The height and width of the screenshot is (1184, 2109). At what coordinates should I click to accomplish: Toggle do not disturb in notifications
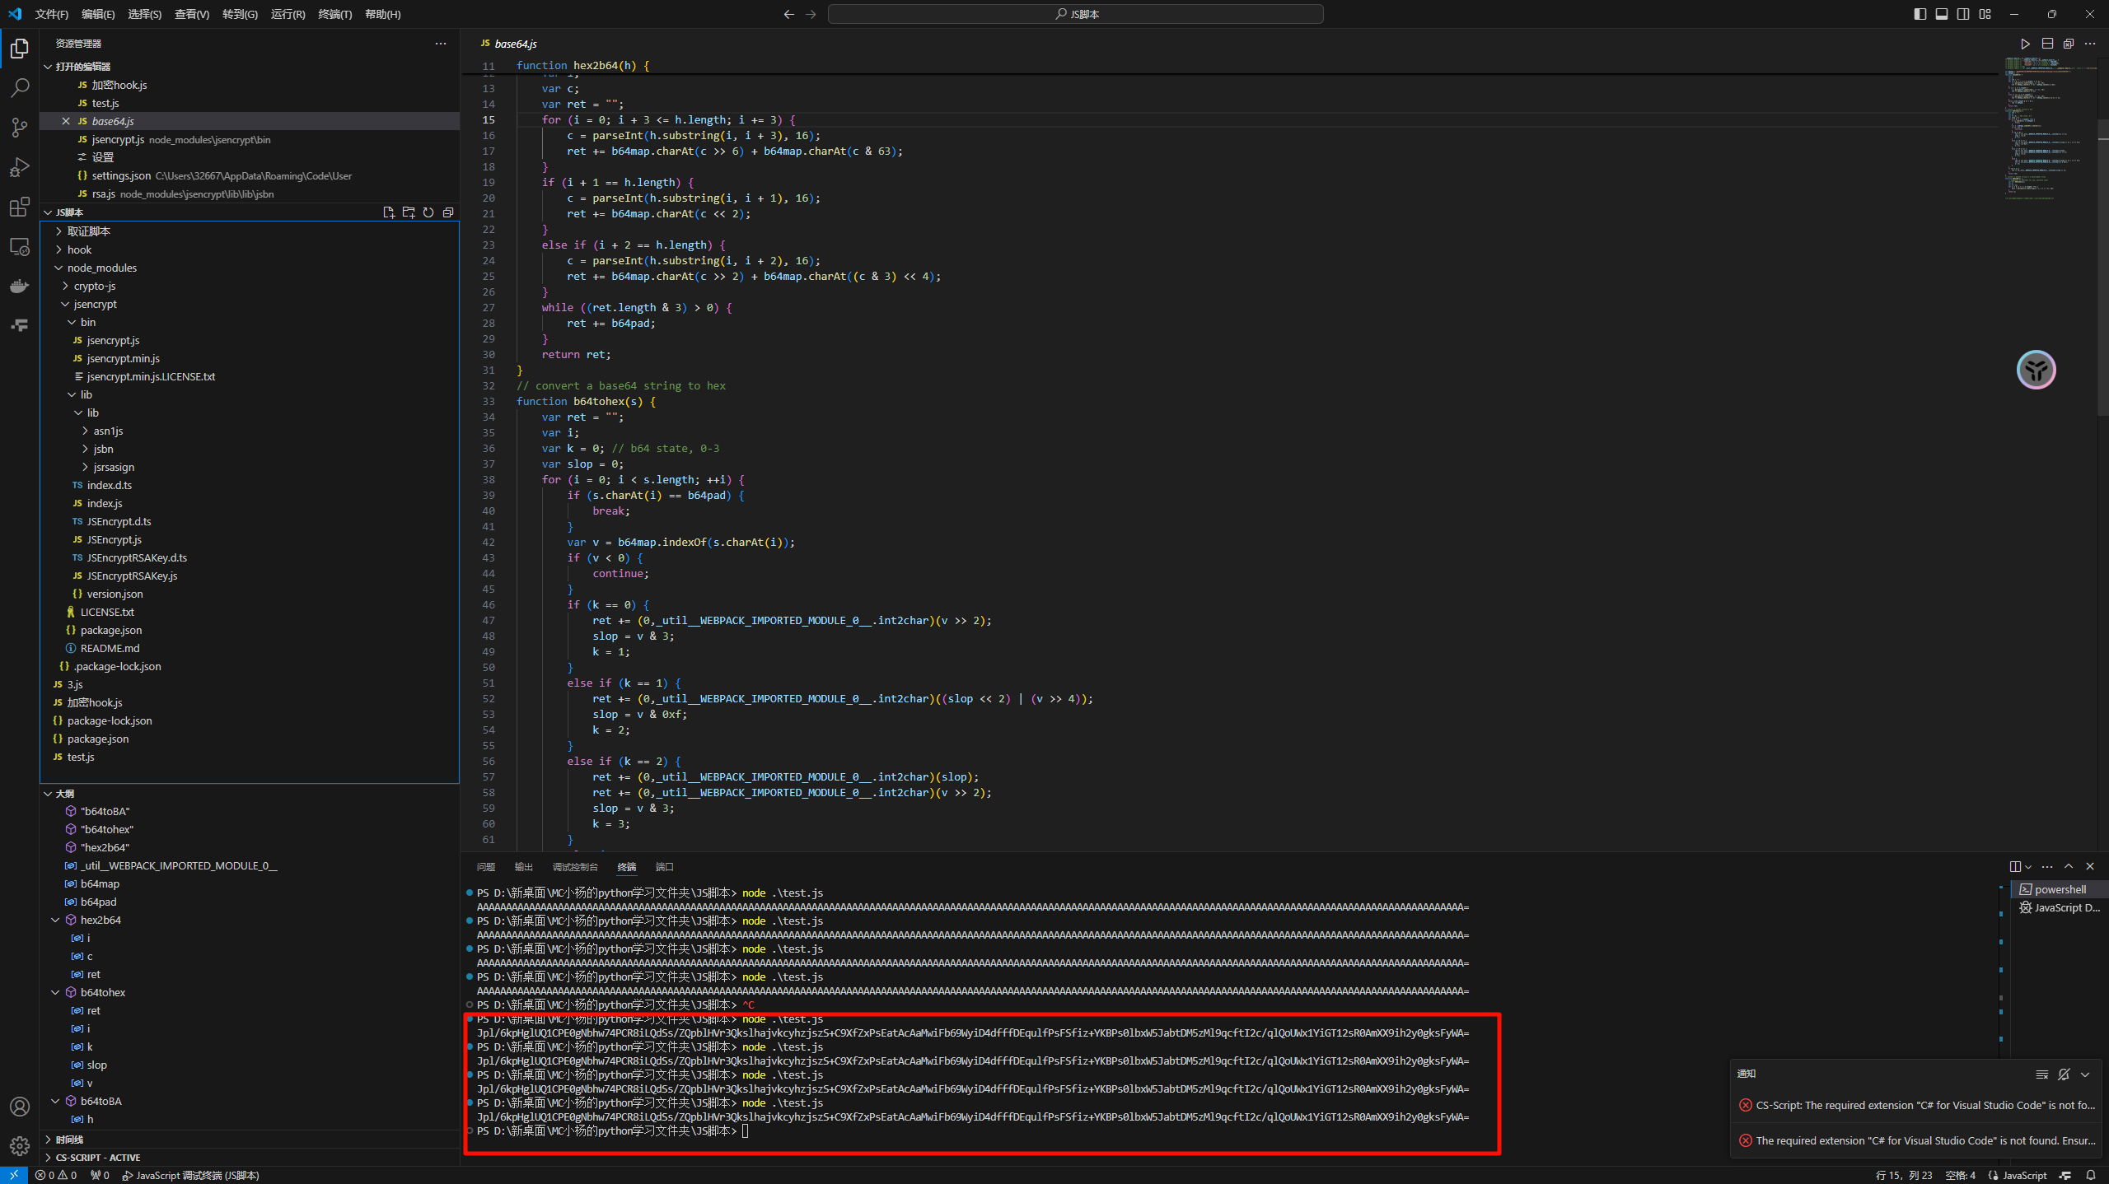point(2064,1074)
